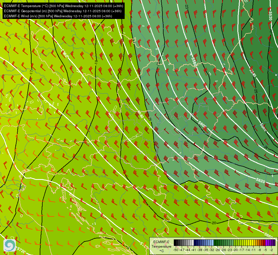The width and height of the screenshot is (278, 255).
Task: Click the -21 isotherm label
Action: tap(150, 119)
